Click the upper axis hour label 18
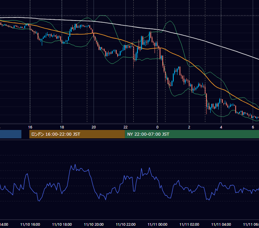Image resolution: width=259 pixels, height=228 pixels. click(62, 127)
